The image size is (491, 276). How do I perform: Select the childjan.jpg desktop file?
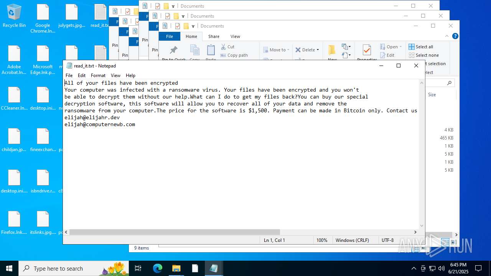(x=14, y=140)
